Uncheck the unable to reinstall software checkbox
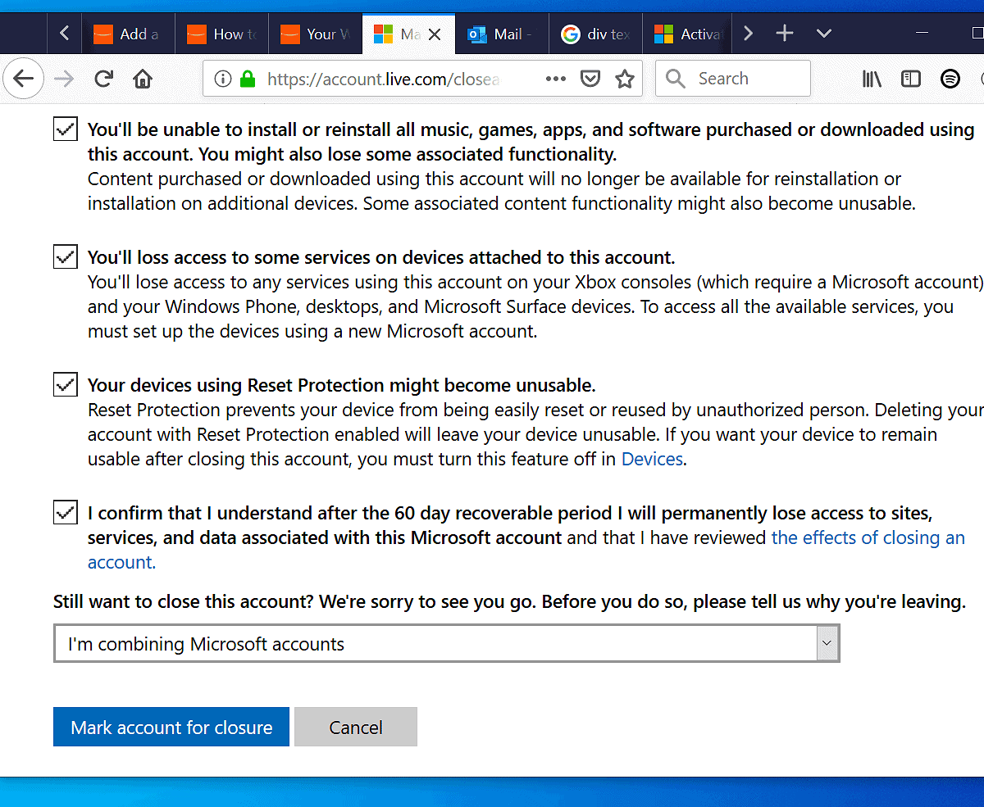 click(66, 129)
